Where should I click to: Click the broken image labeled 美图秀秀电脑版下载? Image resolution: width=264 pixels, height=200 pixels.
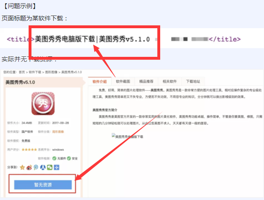pos(128,136)
